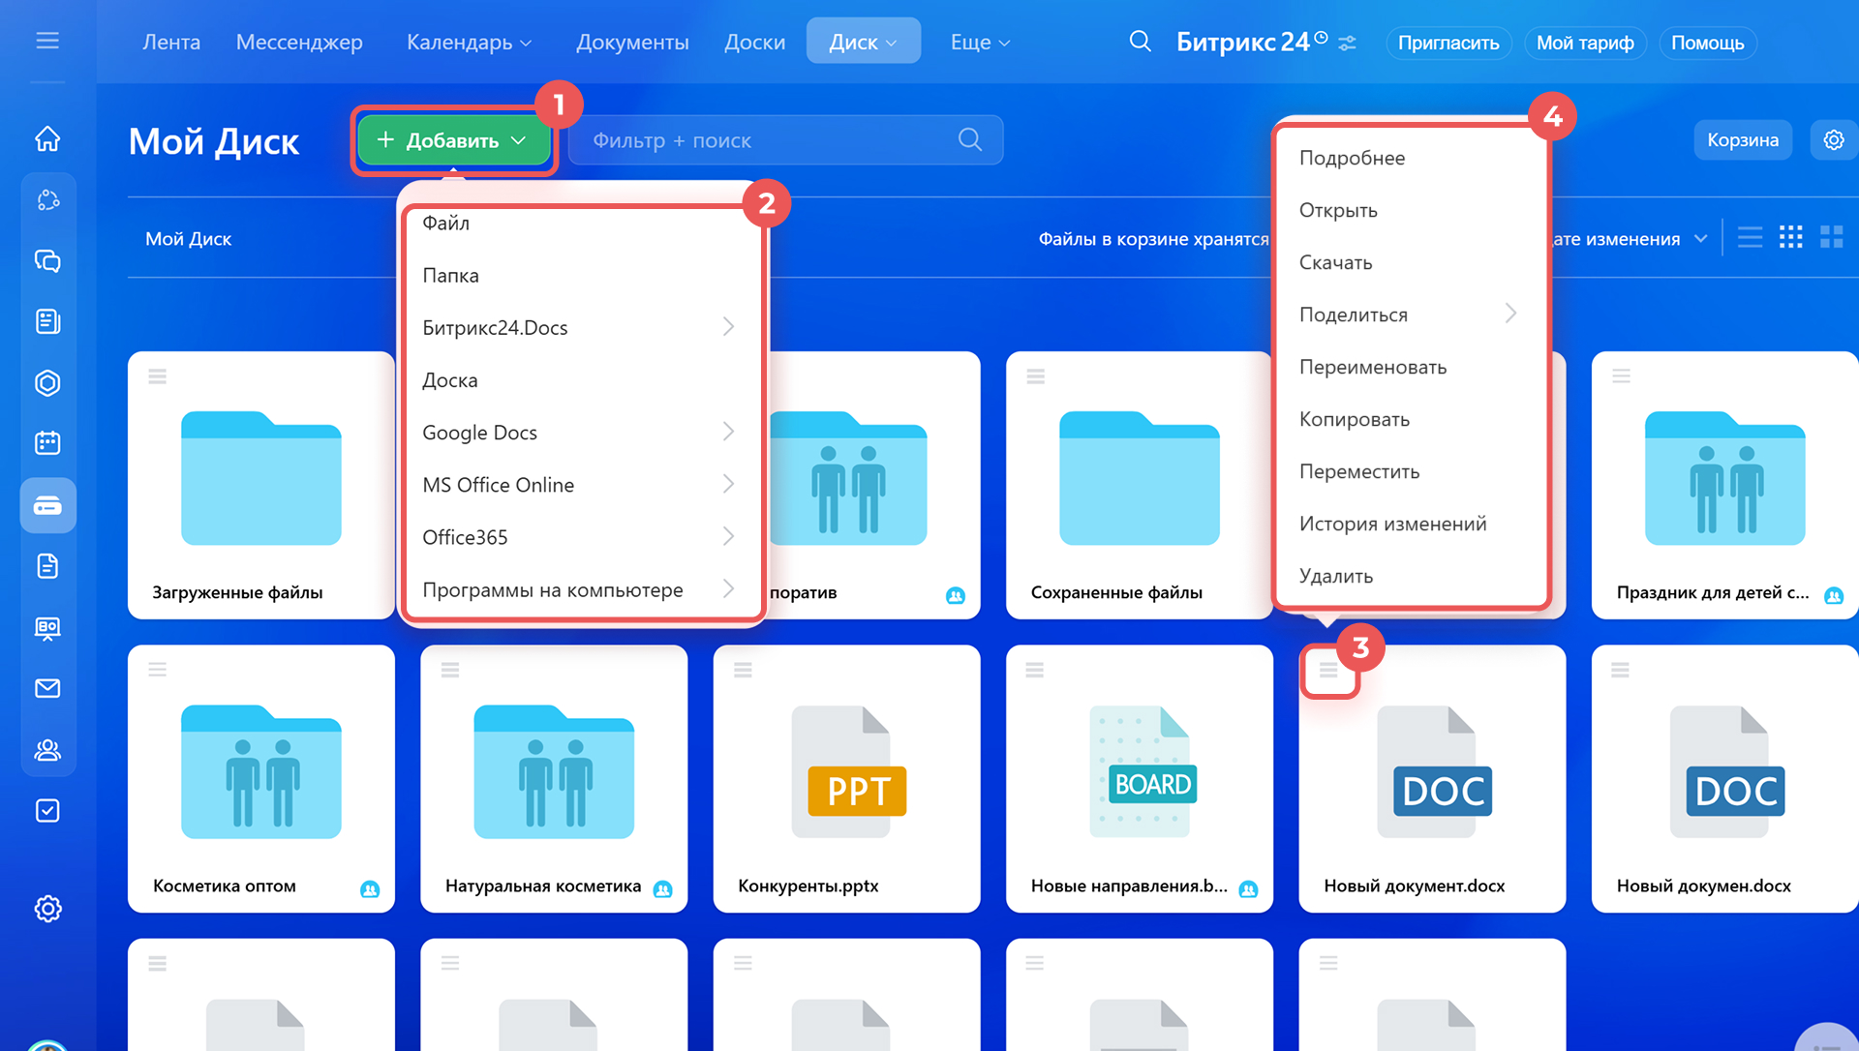Image resolution: width=1859 pixels, height=1051 pixels.
Task: Open the mail envelope sidebar icon
Action: [47, 688]
